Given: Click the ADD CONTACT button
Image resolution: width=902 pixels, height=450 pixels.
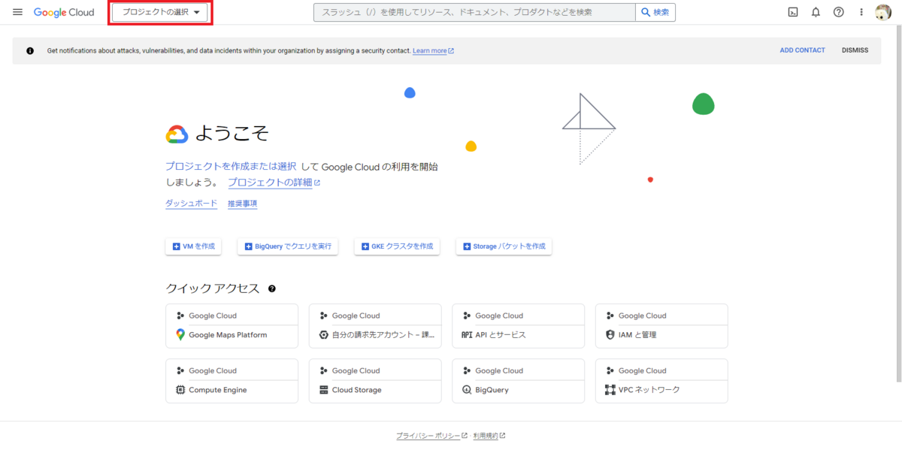Looking at the screenshot, I should point(802,50).
